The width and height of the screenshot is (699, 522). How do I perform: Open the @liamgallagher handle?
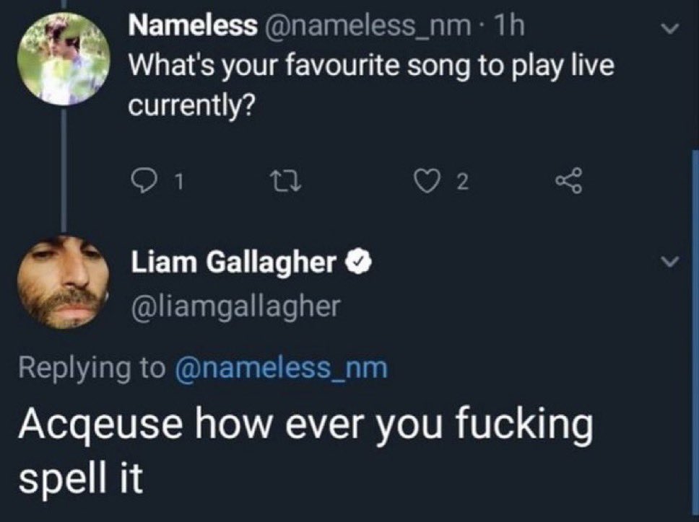tap(236, 307)
